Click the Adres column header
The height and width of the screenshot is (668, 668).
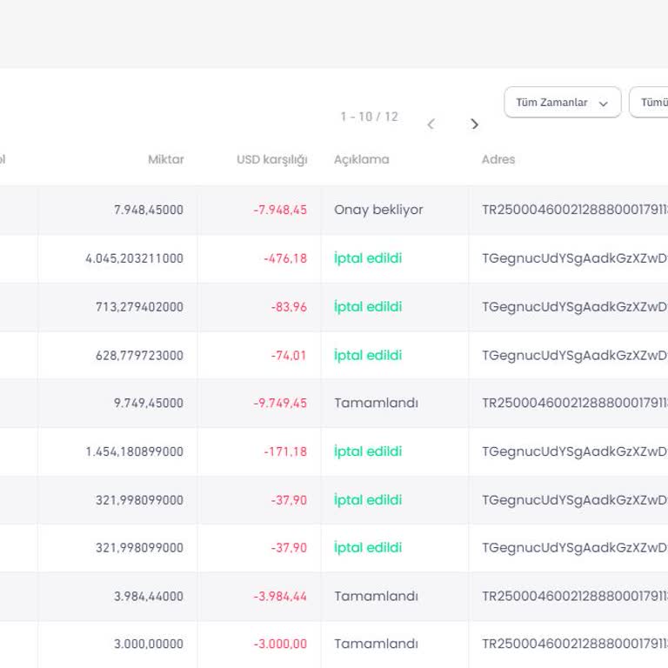click(498, 159)
